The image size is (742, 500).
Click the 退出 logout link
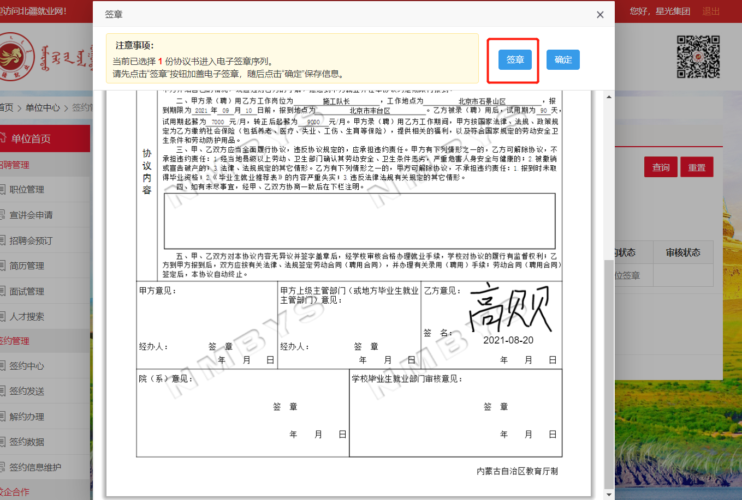click(x=710, y=11)
